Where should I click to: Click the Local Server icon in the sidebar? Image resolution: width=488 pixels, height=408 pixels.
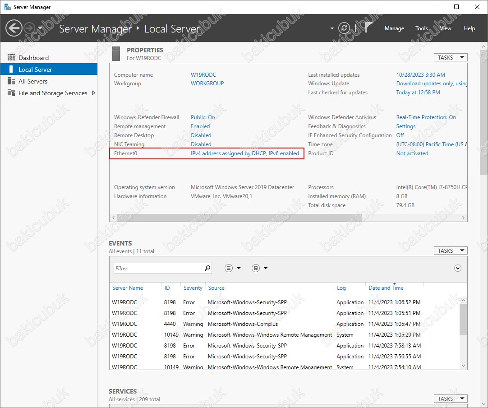click(x=11, y=69)
